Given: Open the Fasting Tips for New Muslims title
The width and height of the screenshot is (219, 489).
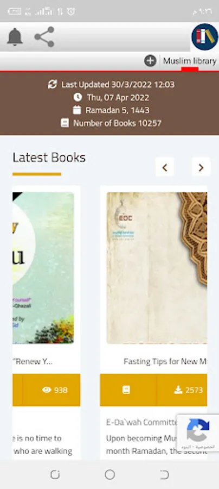Looking at the screenshot, I should point(165,361).
